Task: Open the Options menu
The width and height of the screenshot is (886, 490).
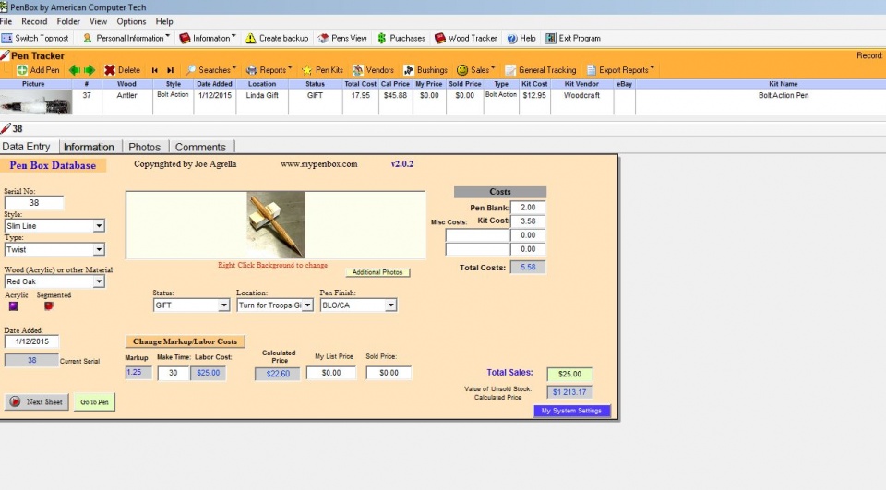Action: (131, 21)
